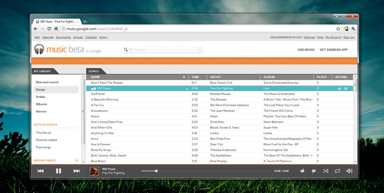Skip to the next track
384x193 pixels.
click(77, 171)
